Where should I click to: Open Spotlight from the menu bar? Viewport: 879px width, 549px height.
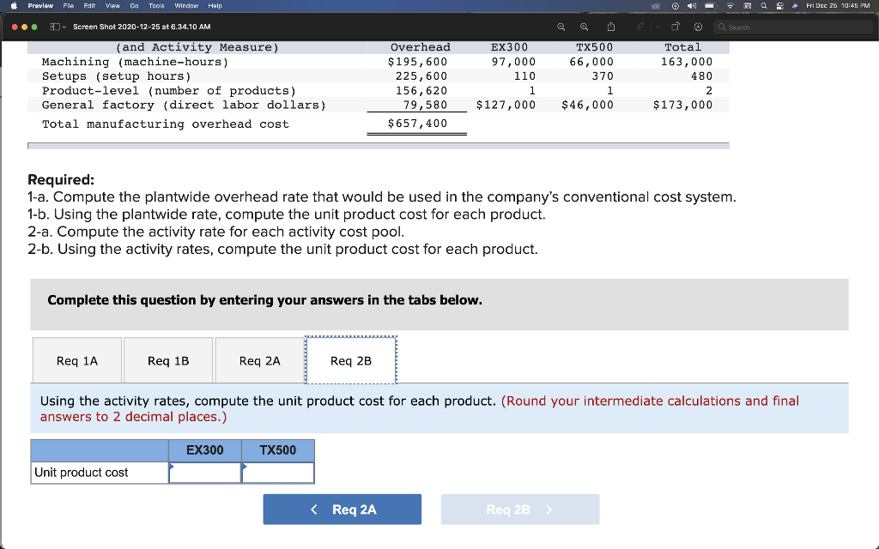(764, 5)
